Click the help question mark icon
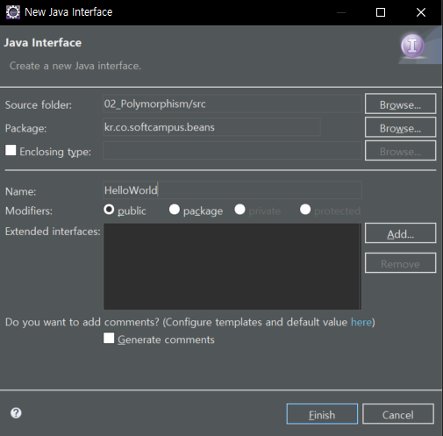 16,413
